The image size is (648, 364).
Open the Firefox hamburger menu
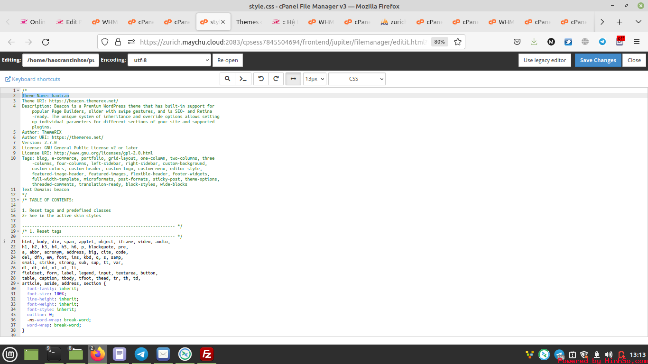[x=637, y=42]
